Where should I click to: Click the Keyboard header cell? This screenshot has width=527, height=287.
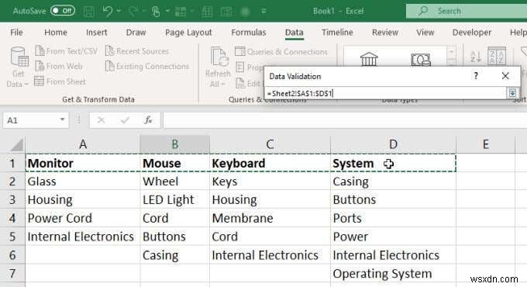270,163
